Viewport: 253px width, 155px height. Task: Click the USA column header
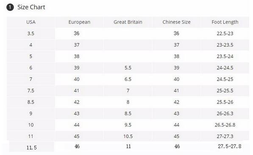pyautogui.click(x=31, y=22)
